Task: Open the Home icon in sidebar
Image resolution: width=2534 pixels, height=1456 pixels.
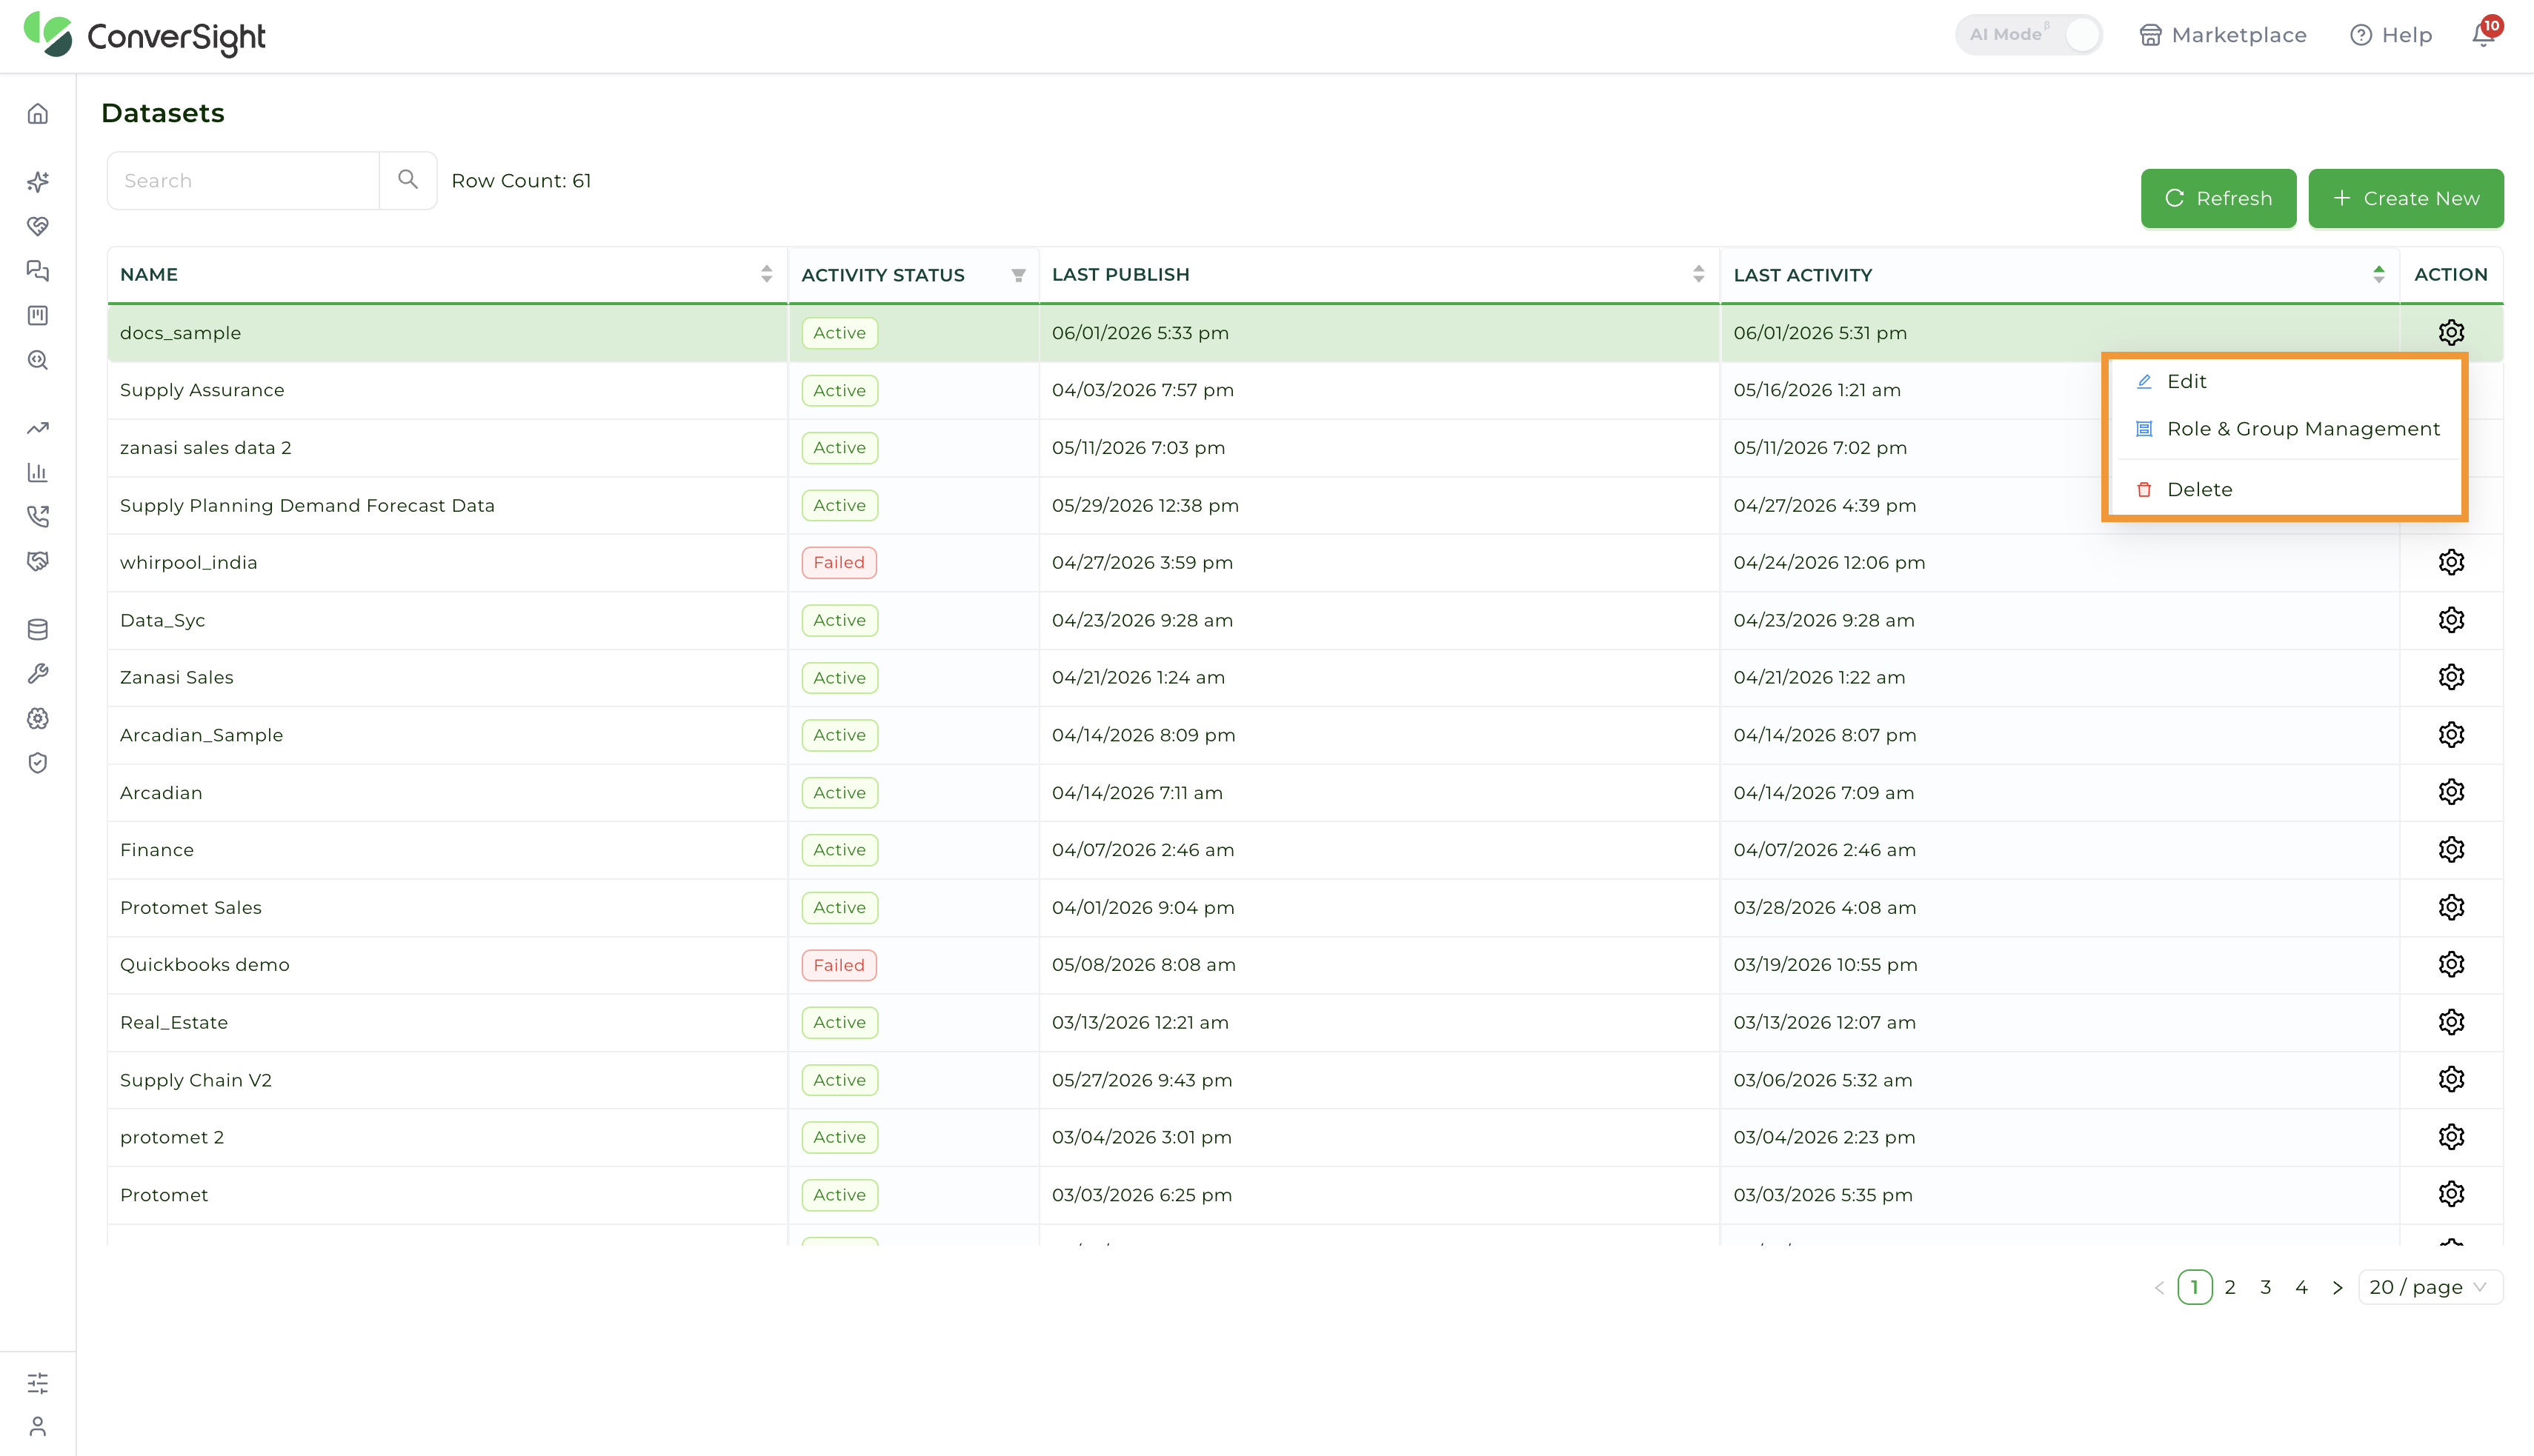Action: pos(38,114)
